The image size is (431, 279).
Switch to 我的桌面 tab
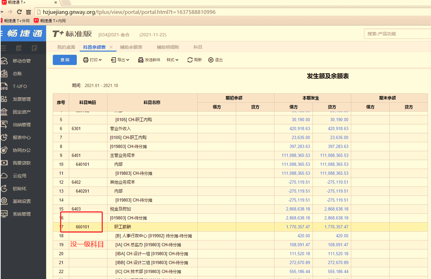[66, 47]
